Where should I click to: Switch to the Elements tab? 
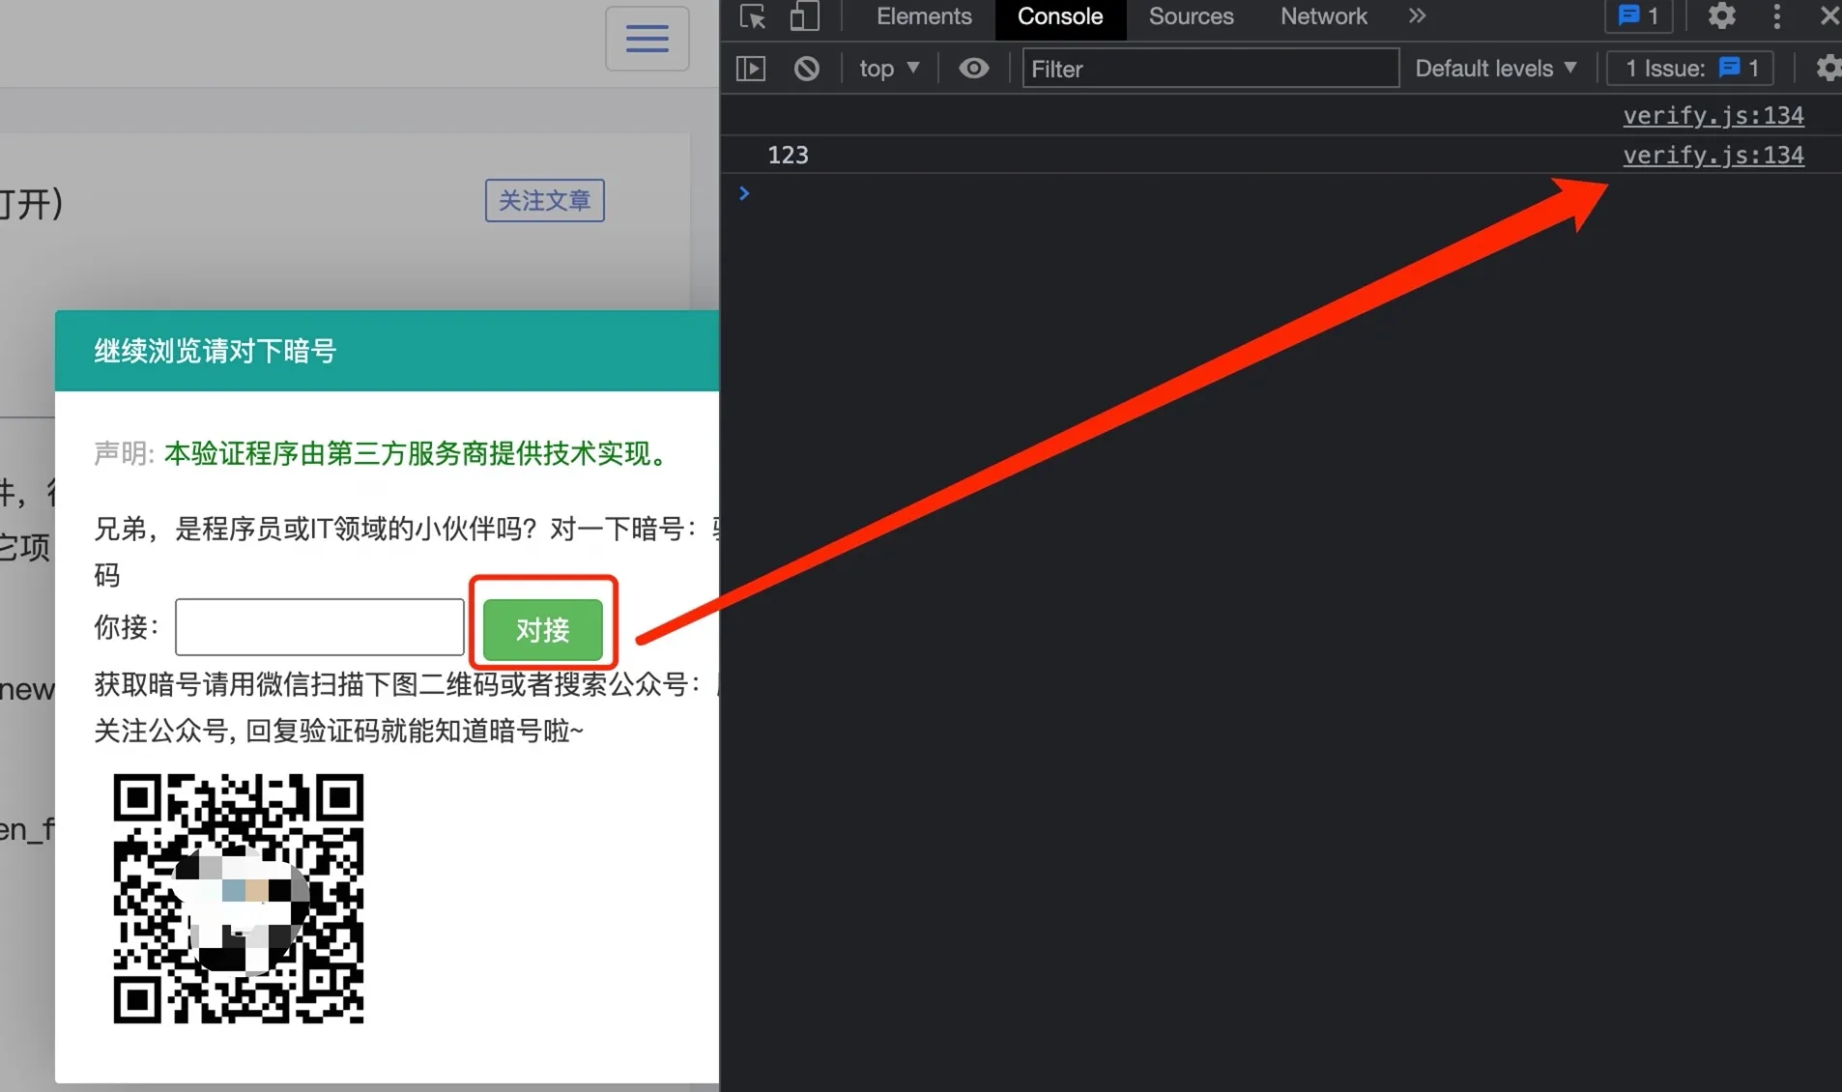point(924,16)
